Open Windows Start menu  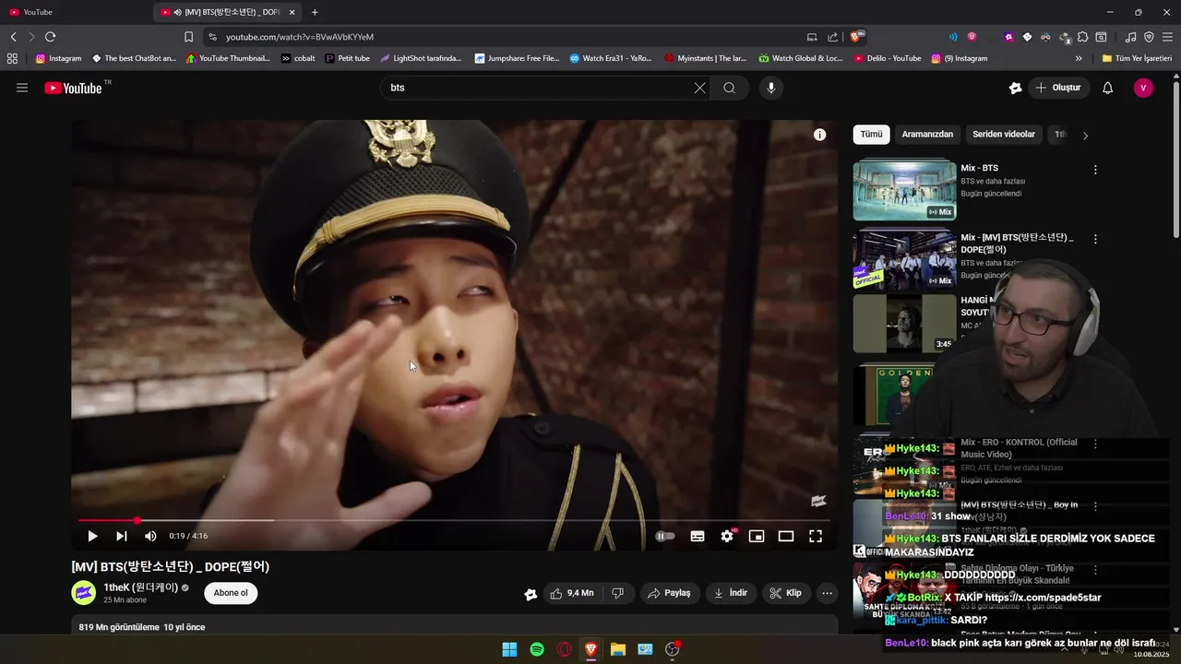[509, 649]
